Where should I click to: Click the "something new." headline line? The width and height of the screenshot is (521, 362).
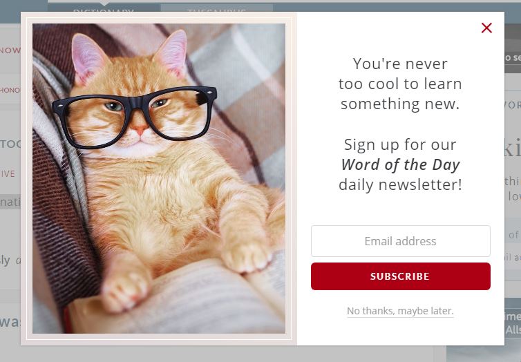point(400,104)
